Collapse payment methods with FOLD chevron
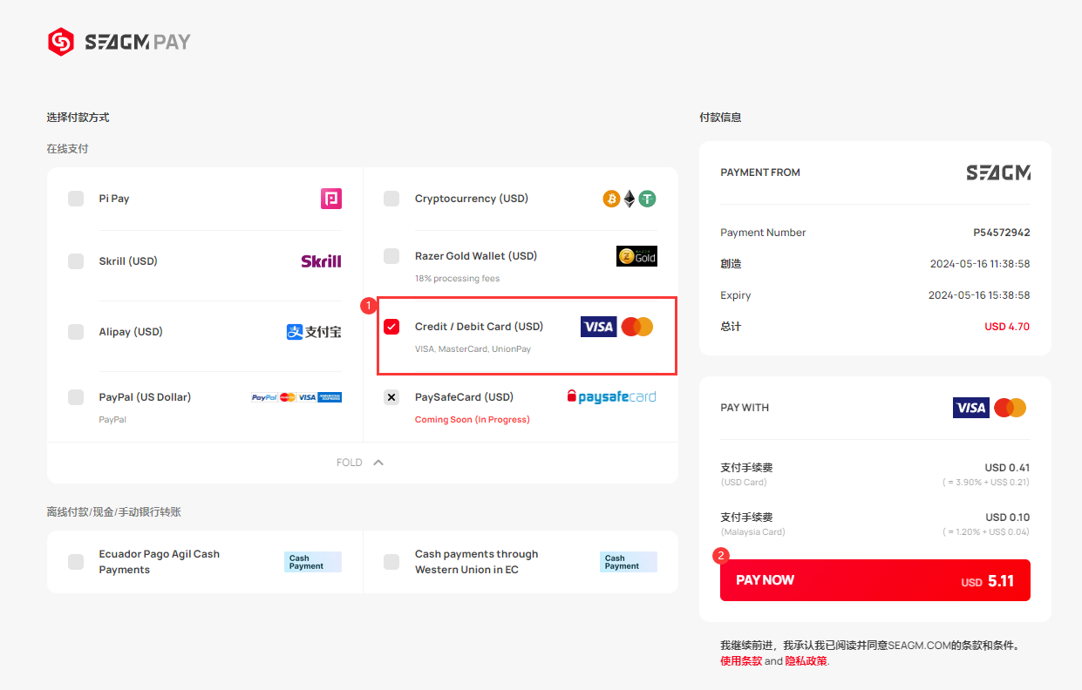Screen dimensions: 1082x690 [378, 463]
